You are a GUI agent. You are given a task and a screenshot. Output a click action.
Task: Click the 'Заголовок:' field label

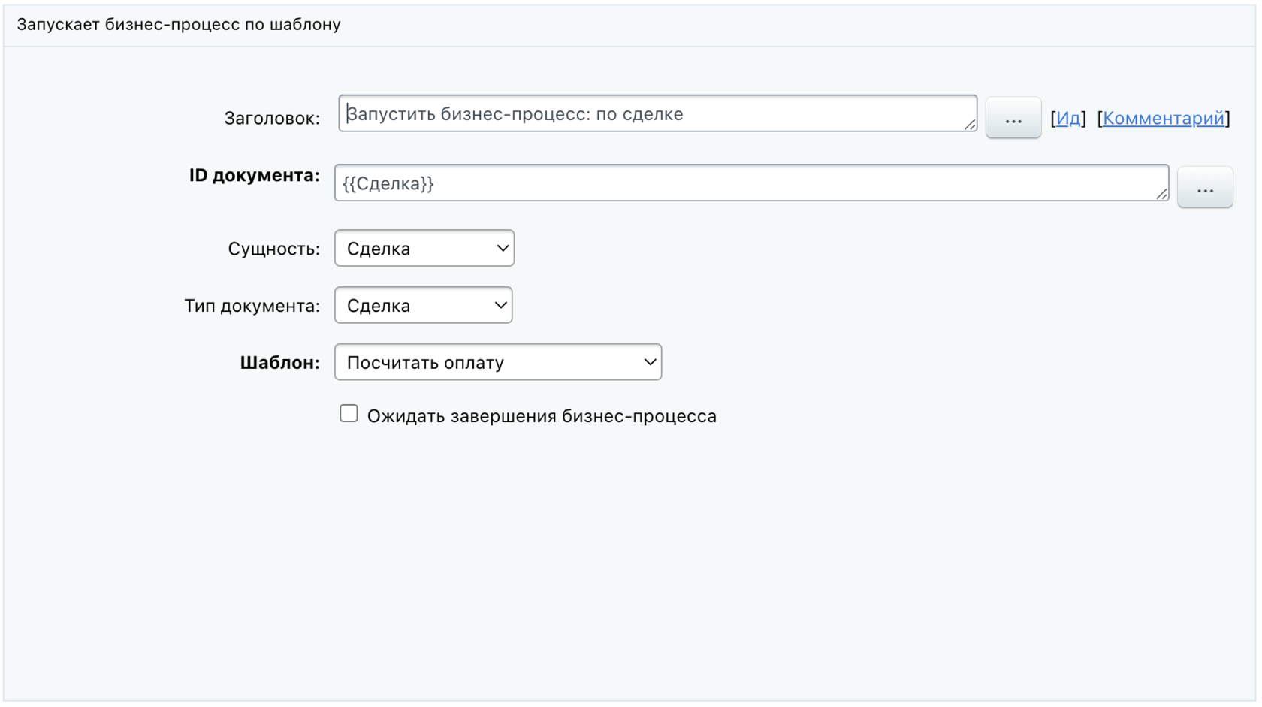(271, 119)
